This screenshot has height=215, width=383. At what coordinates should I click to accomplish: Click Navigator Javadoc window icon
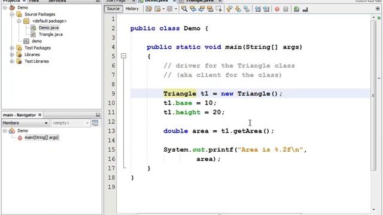pos(95,123)
